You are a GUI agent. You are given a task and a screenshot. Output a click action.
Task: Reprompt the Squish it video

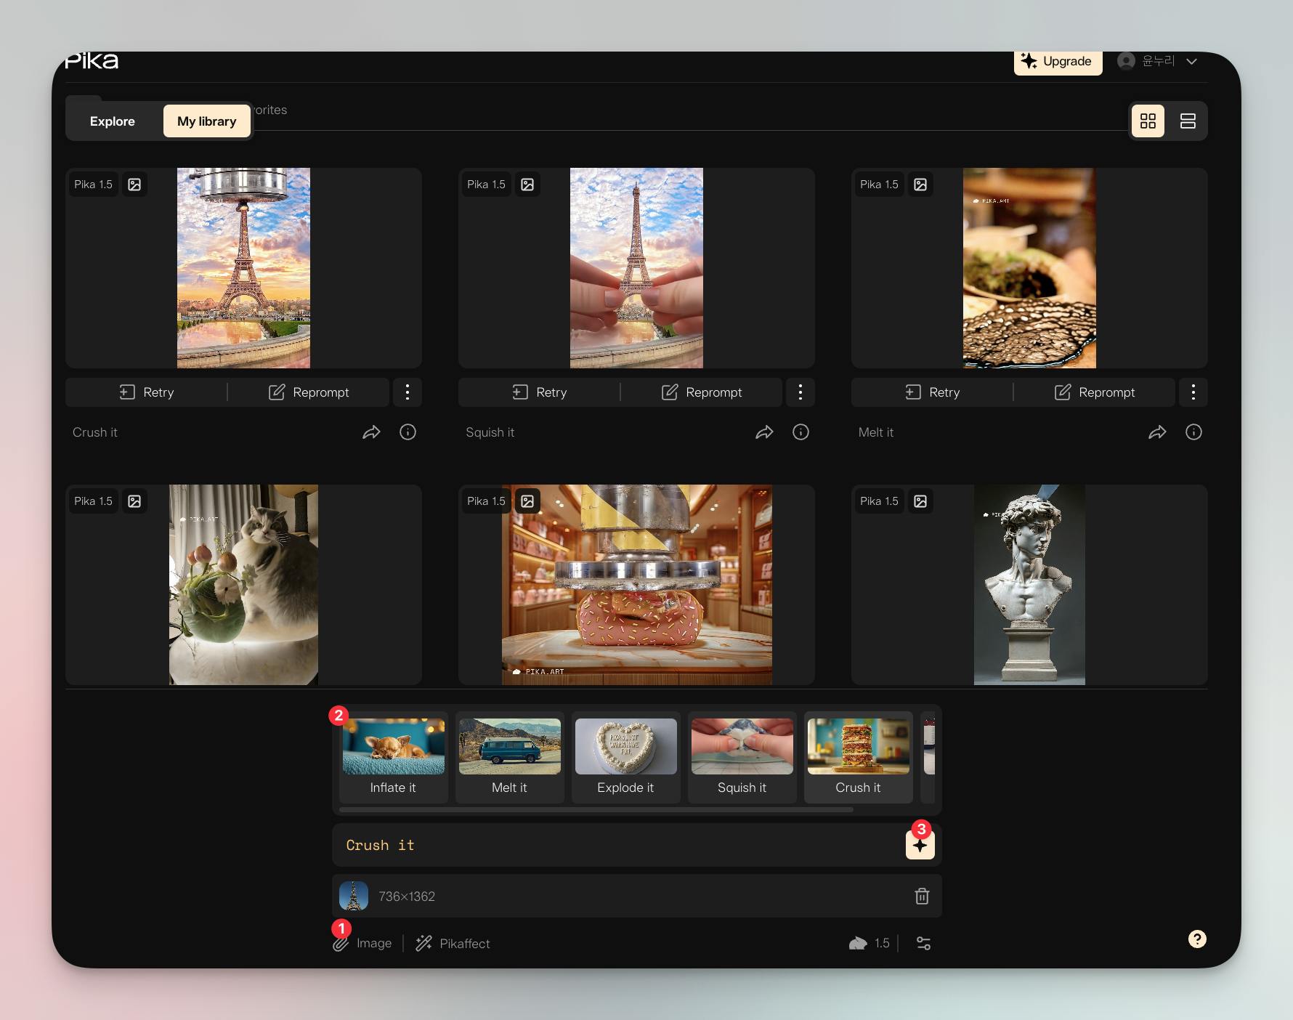pos(702,392)
